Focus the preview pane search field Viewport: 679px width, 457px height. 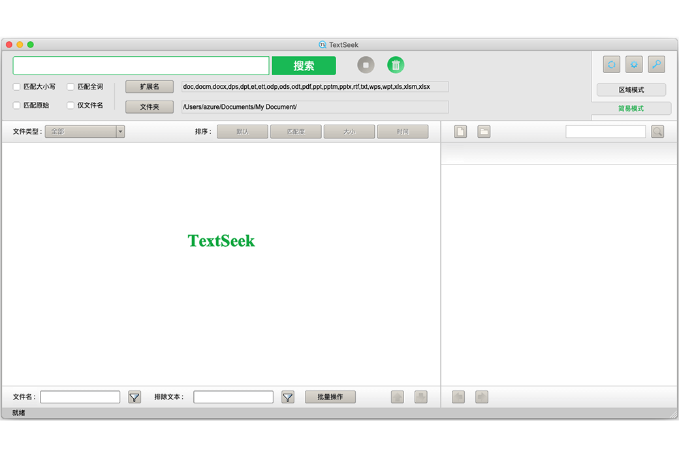coord(605,131)
